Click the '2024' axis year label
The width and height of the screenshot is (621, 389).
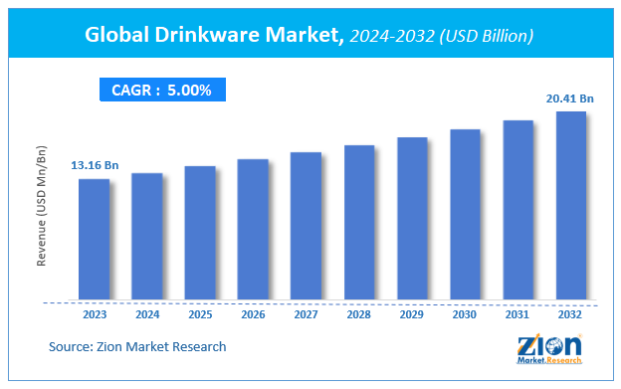(x=147, y=314)
